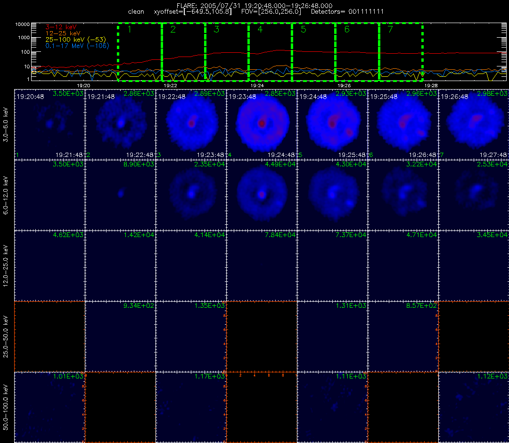This screenshot has width=509, height=443.
Task: Click the '1.11E+03' peak value label
Action: [351, 376]
